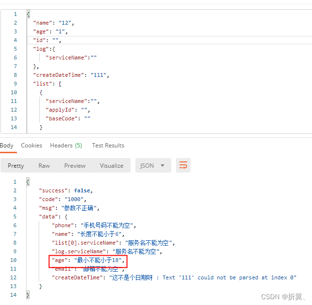Image resolution: width=312 pixels, height=305 pixels.
Task: Click the "createDateTime": "111" request line
Action: tap(71, 75)
